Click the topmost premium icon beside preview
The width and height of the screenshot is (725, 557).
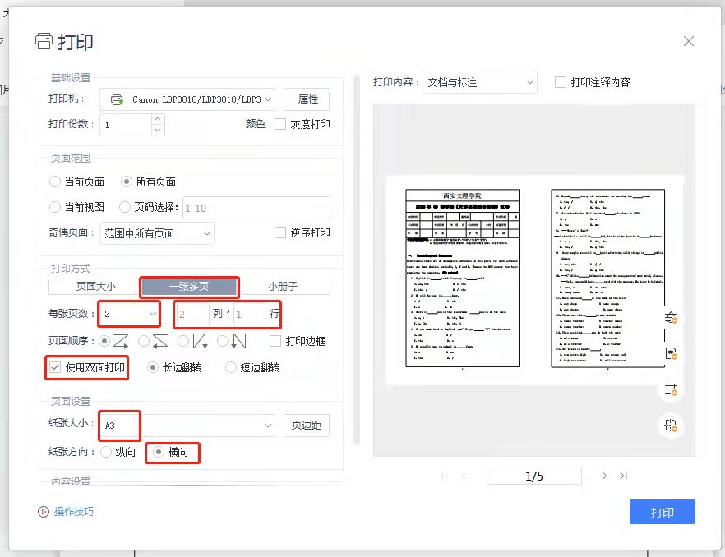point(671,317)
